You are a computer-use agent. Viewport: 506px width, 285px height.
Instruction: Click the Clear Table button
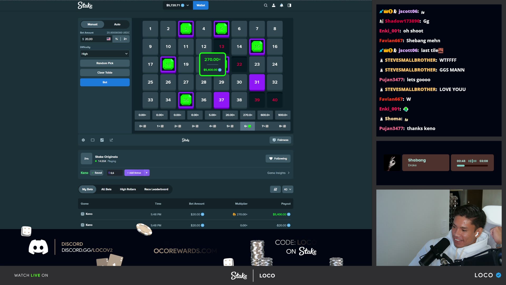point(105,73)
